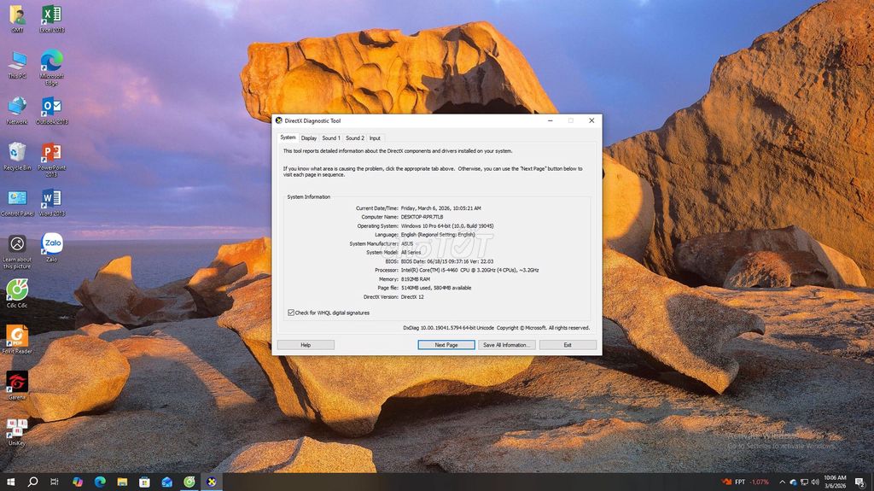Open the Recycle Bin icon
This screenshot has width=874, height=491.
pyautogui.click(x=17, y=154)
